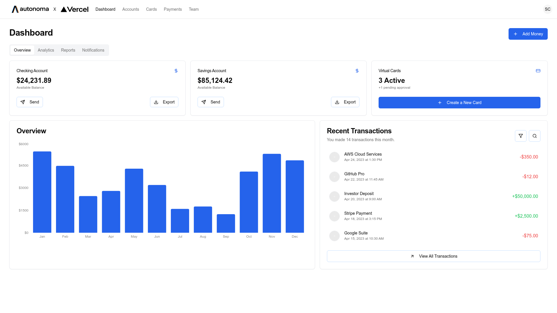This screenshot has height=313, width=557.
Task: Export the Savings Account data
Action: 345,102
